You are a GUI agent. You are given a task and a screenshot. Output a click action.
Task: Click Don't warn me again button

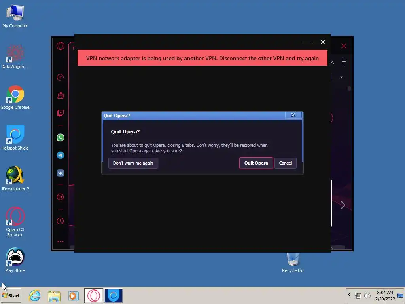tap(133, 163)
